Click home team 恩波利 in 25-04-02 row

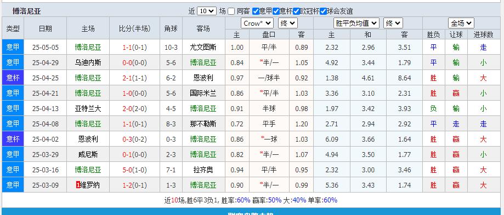tap(88, 139)
